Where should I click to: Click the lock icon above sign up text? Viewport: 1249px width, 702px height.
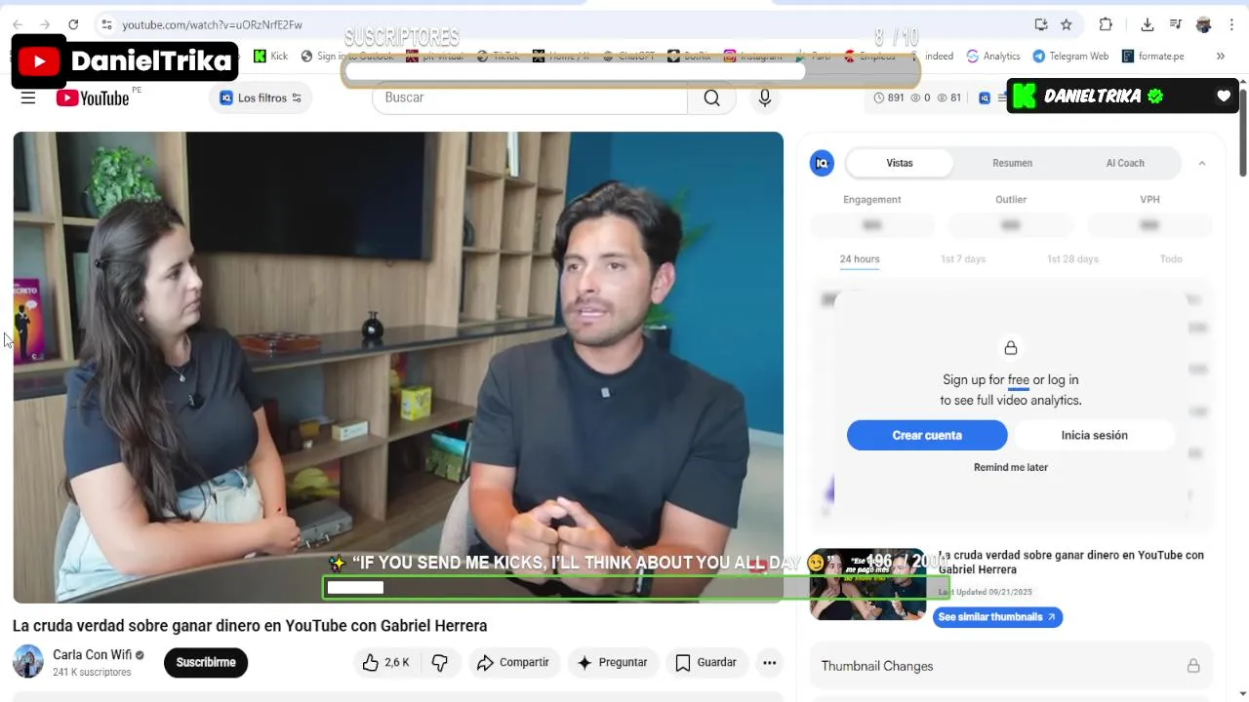[1011, 348]
